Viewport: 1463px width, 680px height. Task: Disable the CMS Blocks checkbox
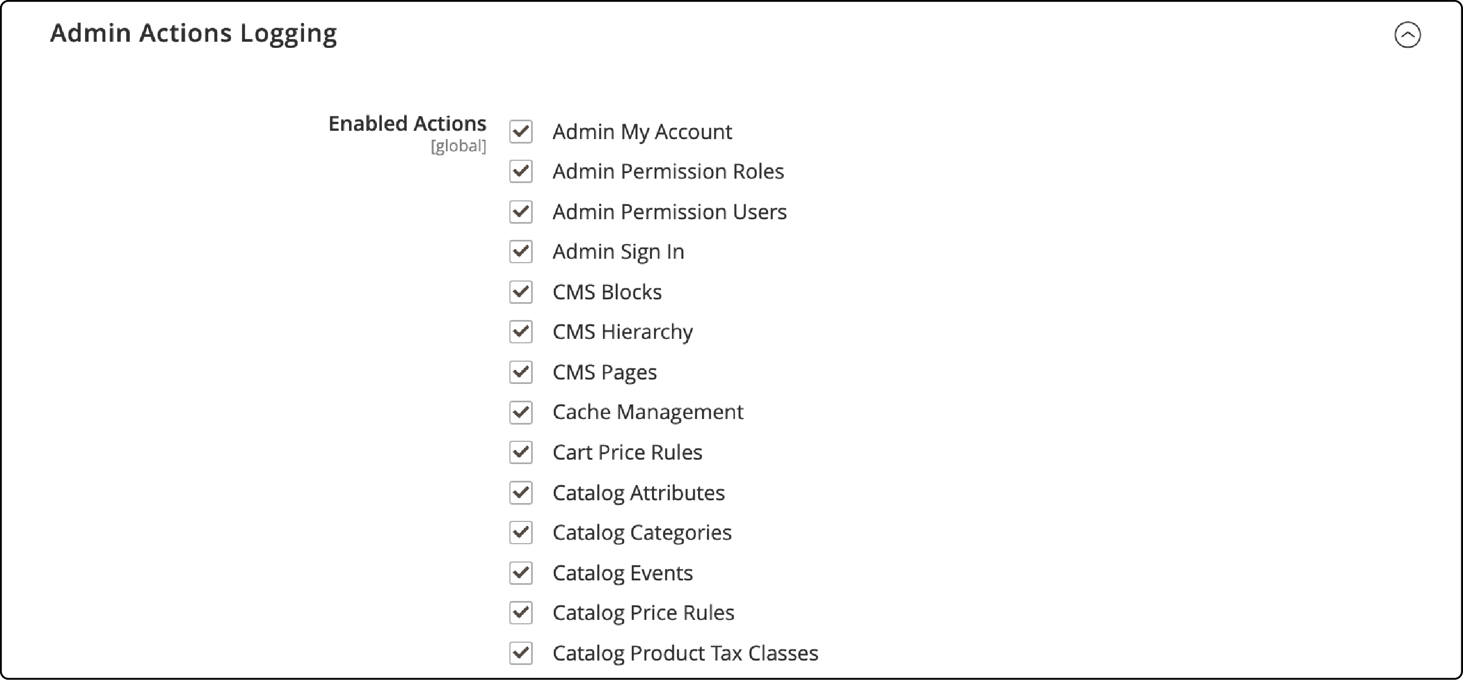point(520,290)
